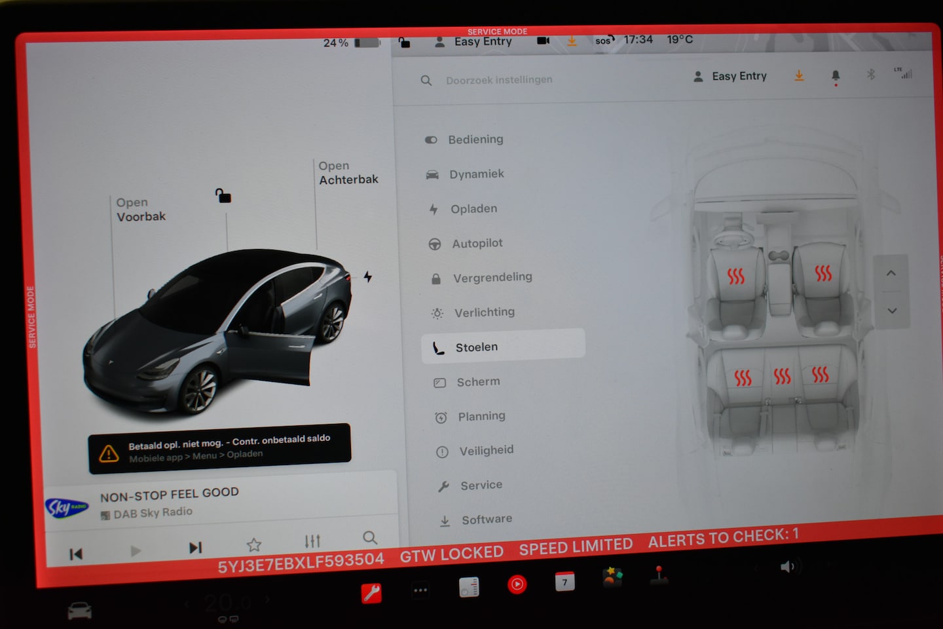The height and width of the screenshot is (629, 943).
Task: Tap the 19°C outside temperature
Action: click(x=680, y=39)
